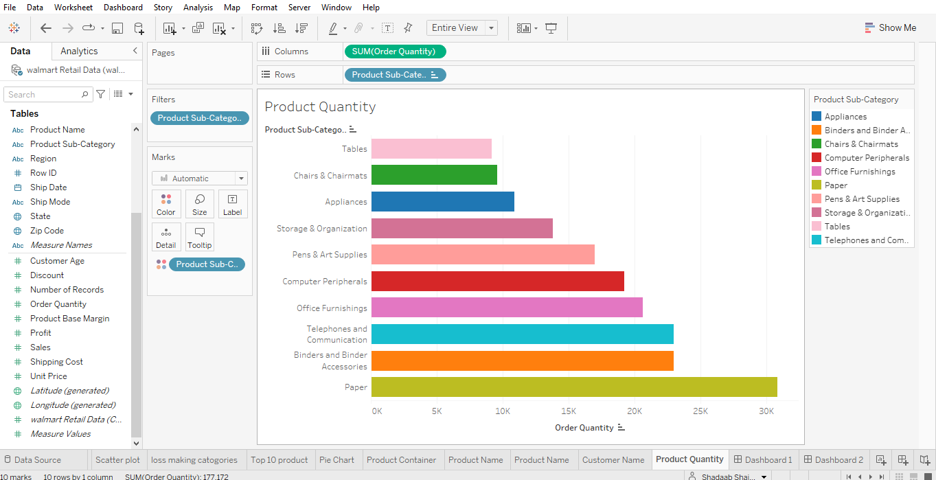Sort descending using toolbar icon
The image size is (936, 480).
[301, 28]
